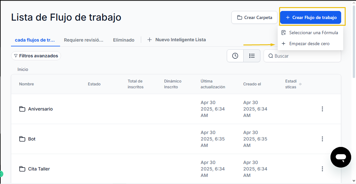Click the Estadísticas info icon
The image size is (356, 184).
[x=300, y=84]
